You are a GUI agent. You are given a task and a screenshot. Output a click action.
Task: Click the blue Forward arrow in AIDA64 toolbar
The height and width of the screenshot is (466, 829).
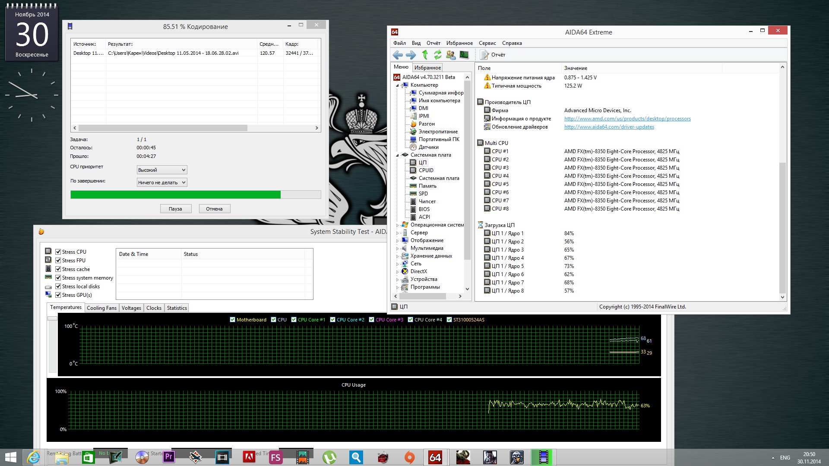tap(411, 55)
